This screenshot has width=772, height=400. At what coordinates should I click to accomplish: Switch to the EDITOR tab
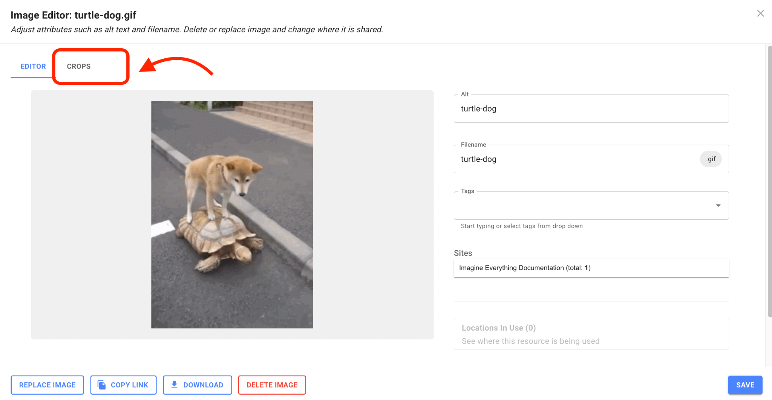[x=33, y=66]
